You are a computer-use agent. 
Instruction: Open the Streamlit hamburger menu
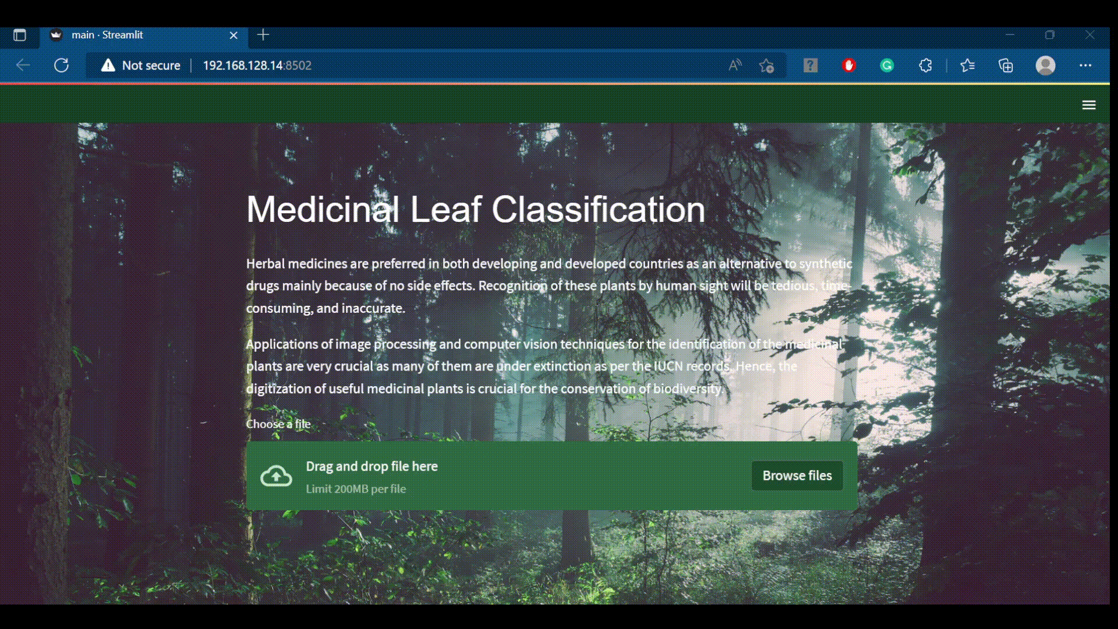pyautogui.click(x=1088, y=105)
